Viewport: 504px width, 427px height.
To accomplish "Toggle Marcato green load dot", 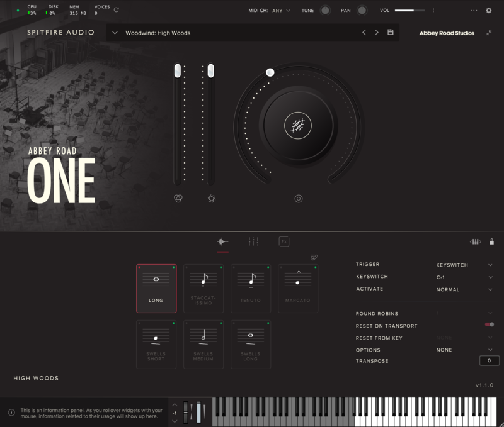I will pyautogui.click(x=316, y=267).
